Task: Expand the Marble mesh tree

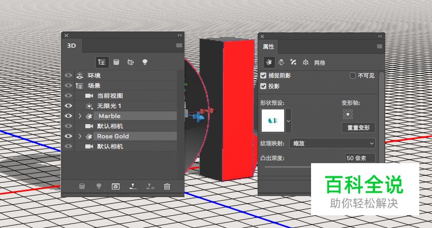Action: tap(80, 116)
